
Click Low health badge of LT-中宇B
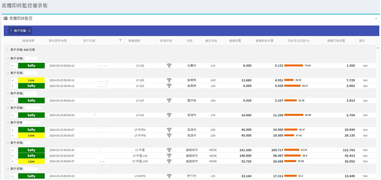coord(31,136)
